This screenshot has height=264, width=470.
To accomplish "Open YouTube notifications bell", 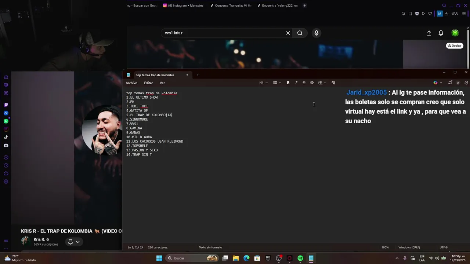I will coord(441,33).
